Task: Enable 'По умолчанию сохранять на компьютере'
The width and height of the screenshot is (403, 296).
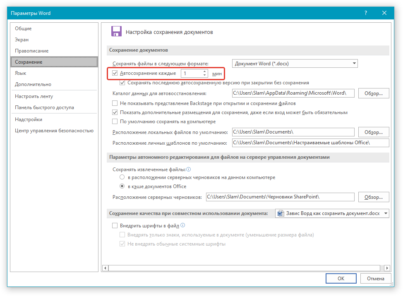Action: click(x=115, y=122)
